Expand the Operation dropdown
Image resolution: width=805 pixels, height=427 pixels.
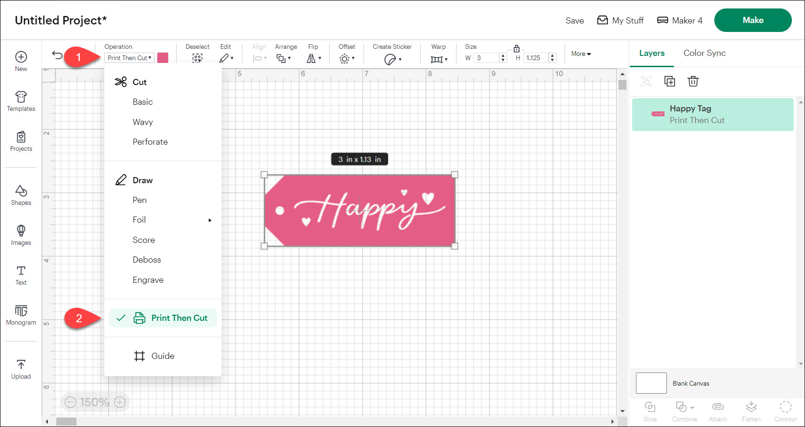[x=129, y=58]
